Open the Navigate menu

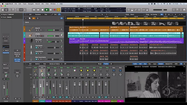pyautogui.click(x=31, y=4)
